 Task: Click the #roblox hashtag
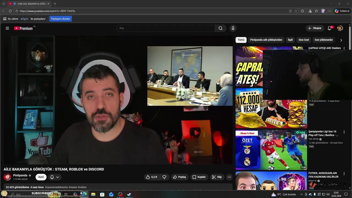(x=82, y=187)
